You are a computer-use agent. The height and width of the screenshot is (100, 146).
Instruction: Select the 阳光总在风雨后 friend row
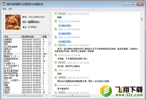(26, 73)
